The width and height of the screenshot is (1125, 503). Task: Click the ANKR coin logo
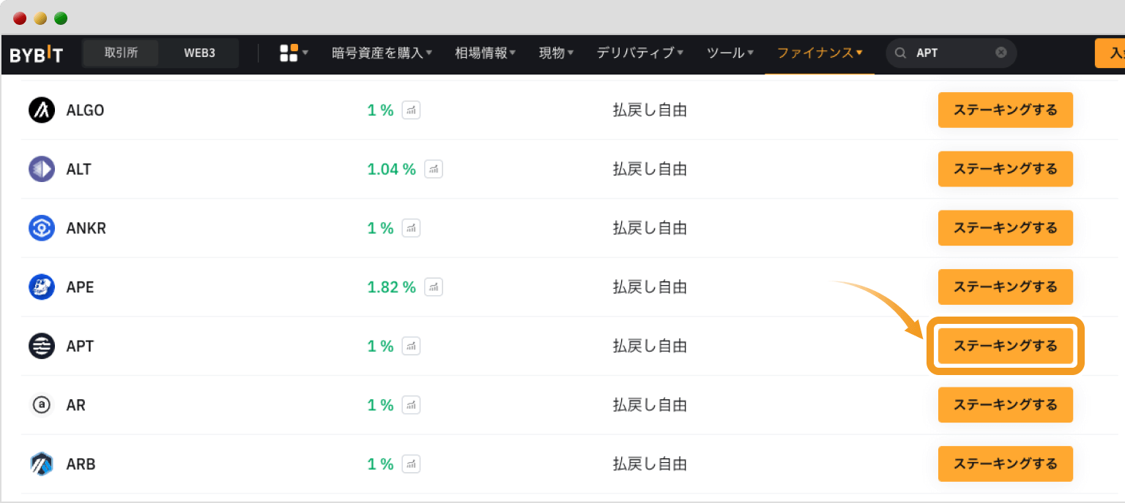(42, 228)
